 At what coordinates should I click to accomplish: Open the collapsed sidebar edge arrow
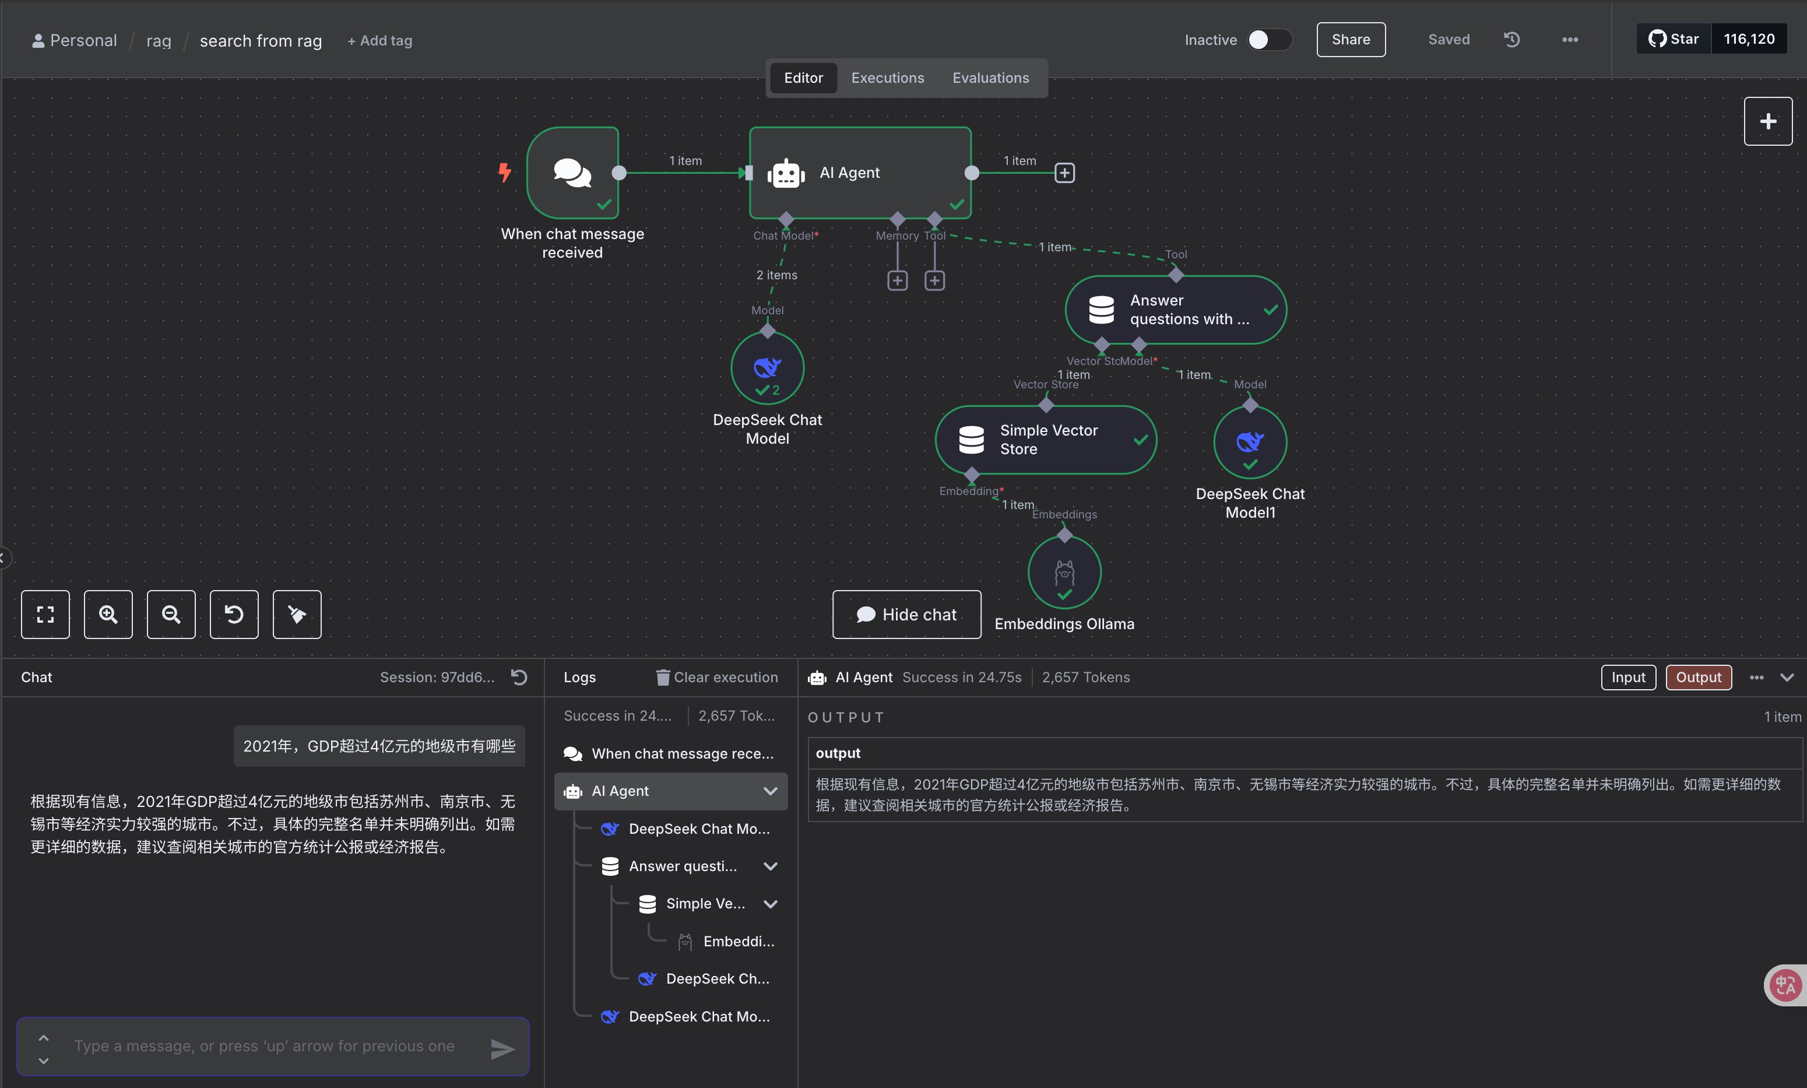[x=3, y=558]
